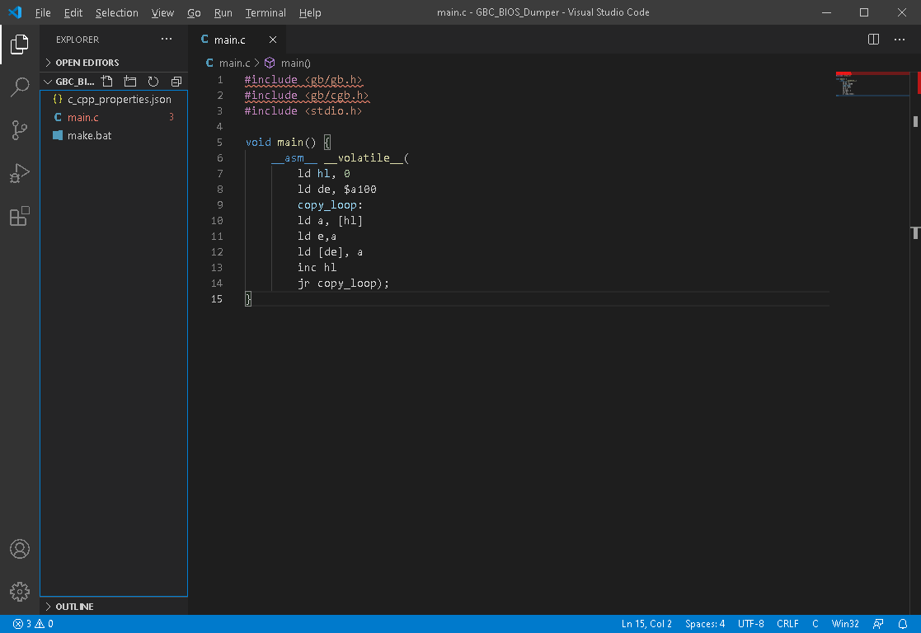Viewport: 921px width, 633px height.
Task: Click Spaces: 4 indentation setting
Action: point(705,624)
